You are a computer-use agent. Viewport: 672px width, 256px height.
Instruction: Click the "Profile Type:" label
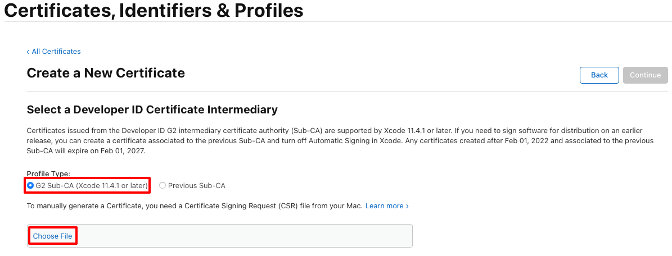tap(48, 174)
